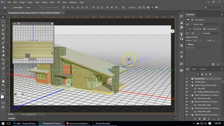
Task: Select the Brush tool
Action: tap(3, 43)
